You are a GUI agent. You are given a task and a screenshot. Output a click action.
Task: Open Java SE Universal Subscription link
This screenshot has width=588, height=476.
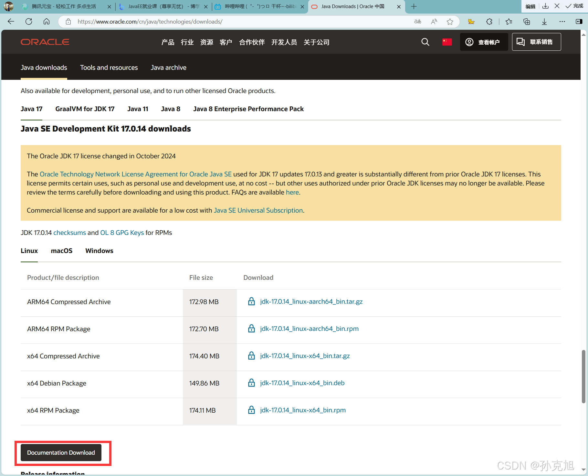[x=258, y=210]
